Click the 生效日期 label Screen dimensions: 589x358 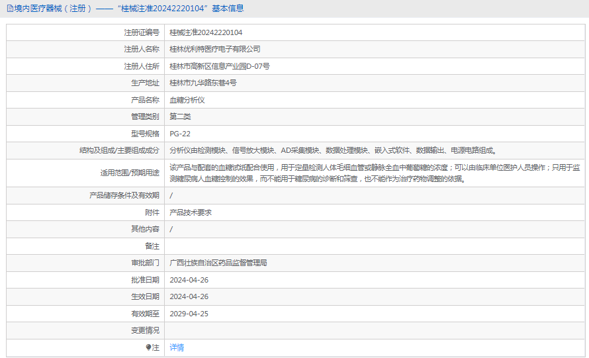point(145,296)
